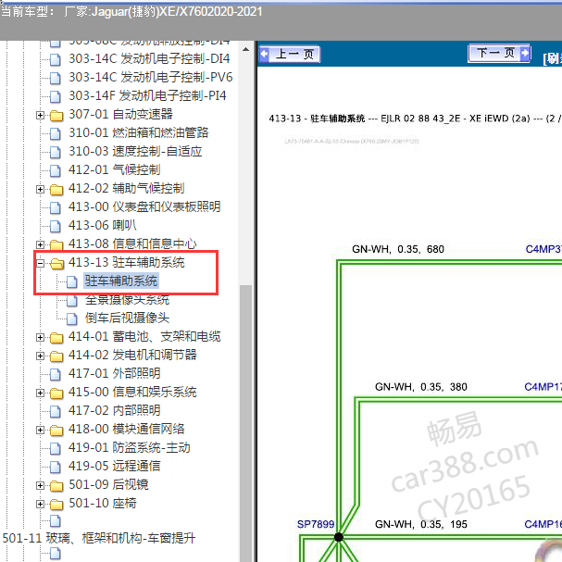Click folder icon of 415-00 信息和娱乐系统
Image resolution: width=562 pixels, height=562 pixels.
click(x=56, y=393)
